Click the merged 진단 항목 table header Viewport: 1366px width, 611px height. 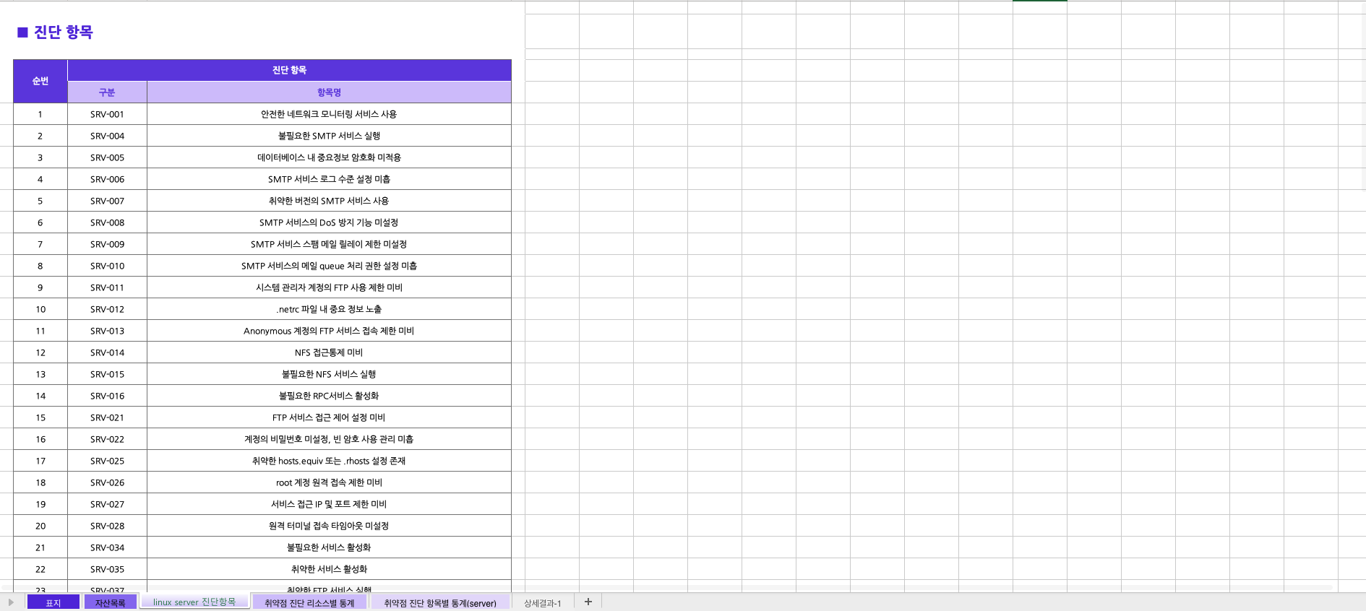click(289, 70)
